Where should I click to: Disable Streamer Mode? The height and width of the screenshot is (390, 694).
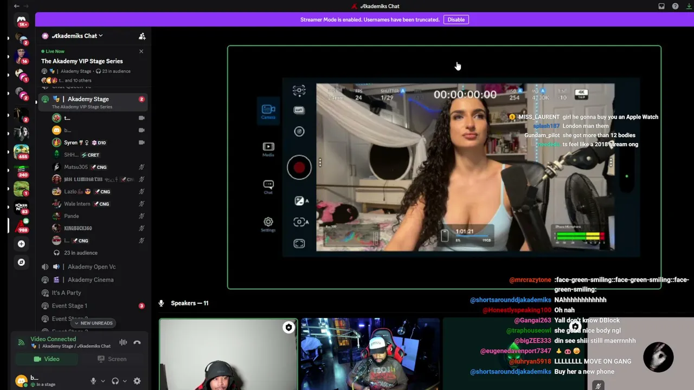tap(456, 19)
